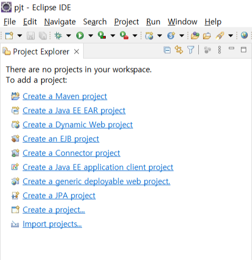Click the Import projects... link
This screenshot has height=260, width=252.
point(52,224)
